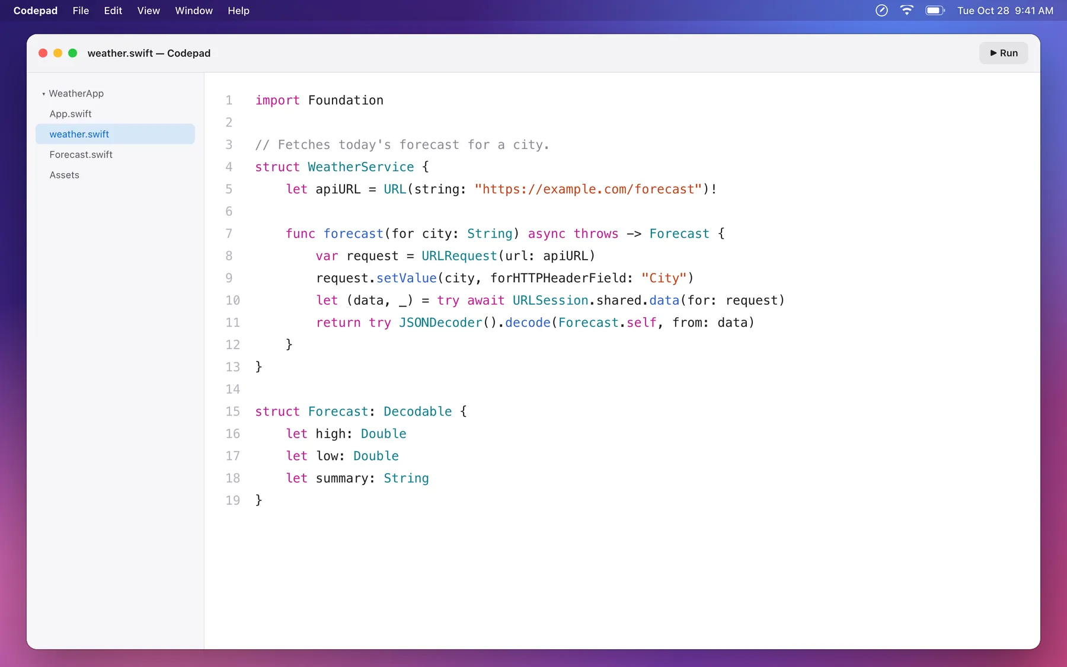Screen dimensions: 1067x667
Task: Run the code with the Run button
Action: (x=1004, y=53)
